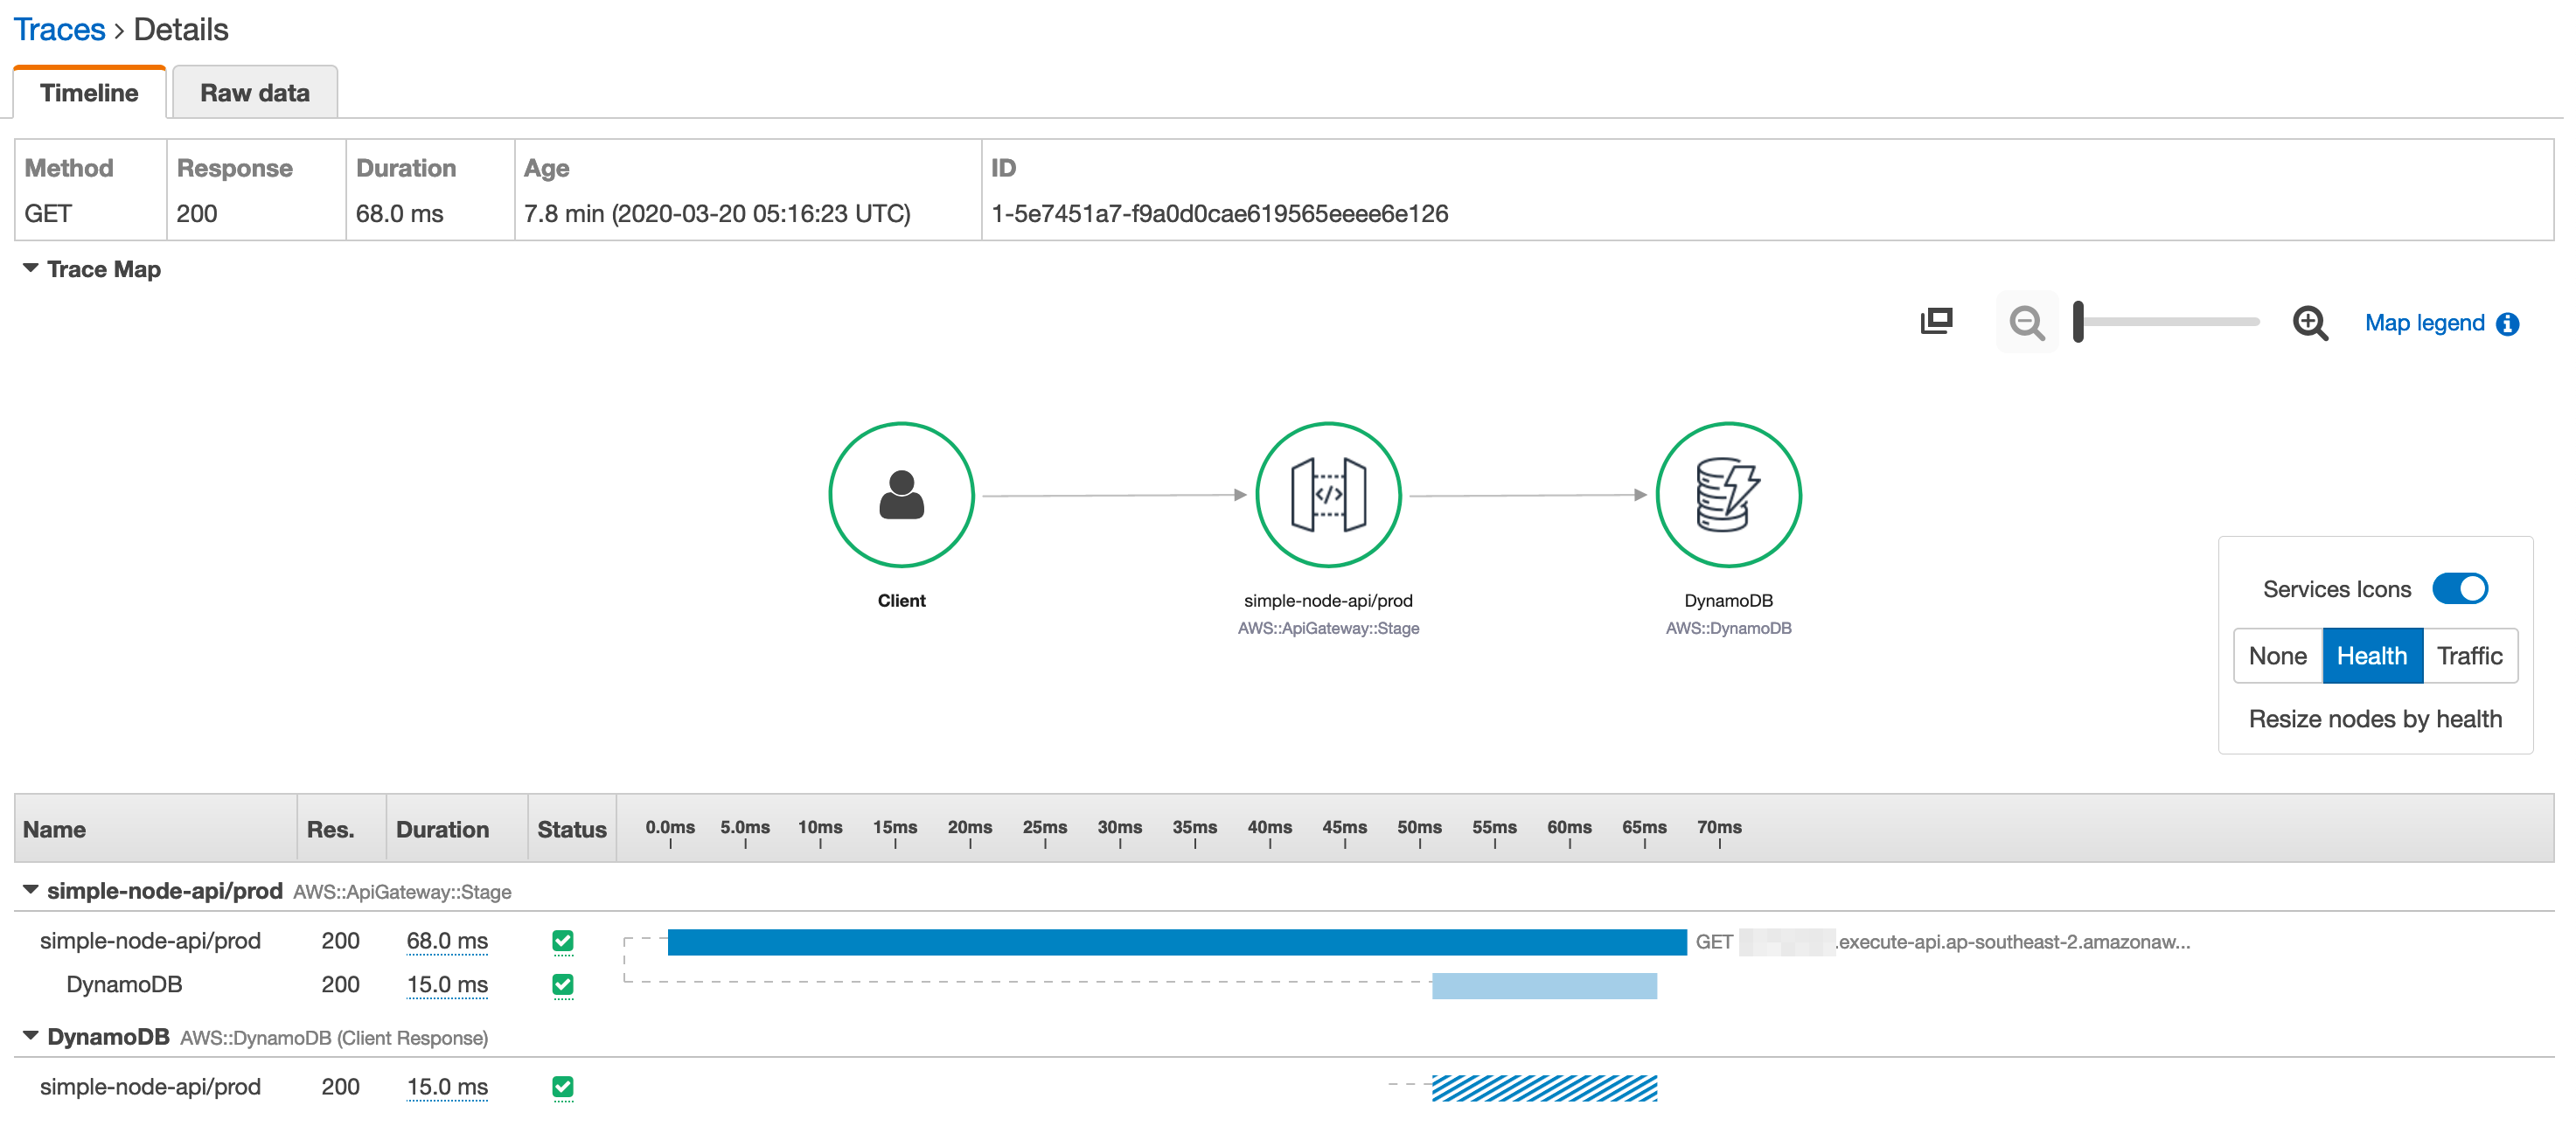
Task: Select the DynamoDB node icon
Action: (1728, 494)
